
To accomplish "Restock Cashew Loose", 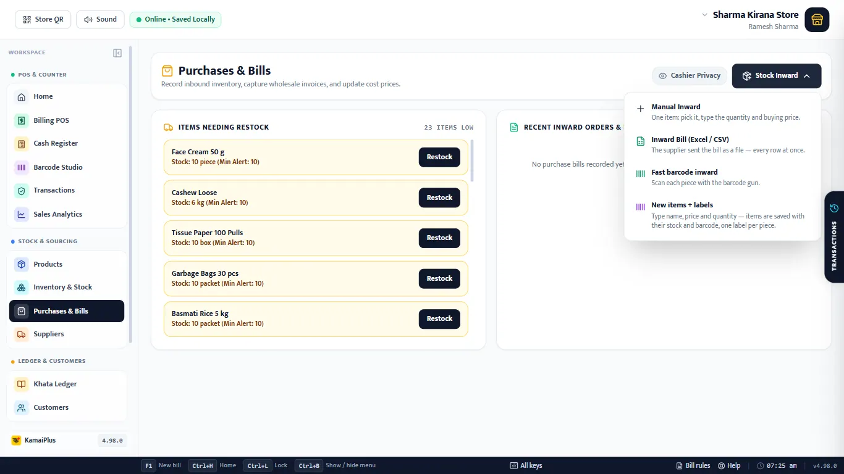I will [x=439, y=197].
